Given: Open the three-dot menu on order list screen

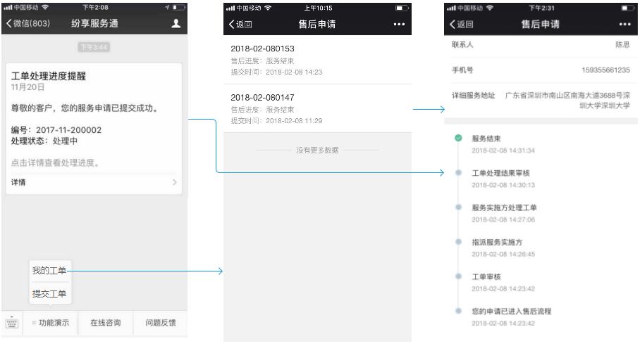Looking at the screenshot, I should [x=398, y=25].
